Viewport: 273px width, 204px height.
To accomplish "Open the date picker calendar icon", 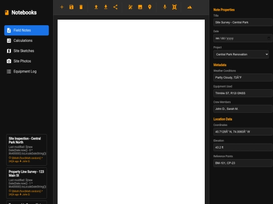I will pos(268,38).
